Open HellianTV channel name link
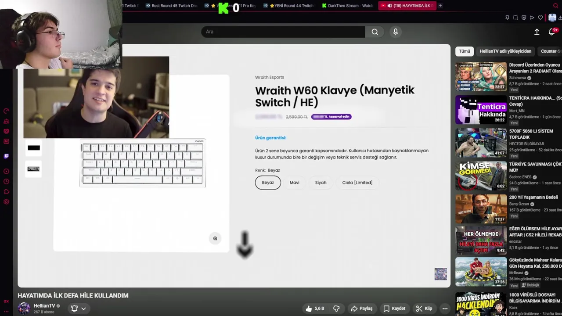Viewport: 562px width, 316px height. point(44,306)
